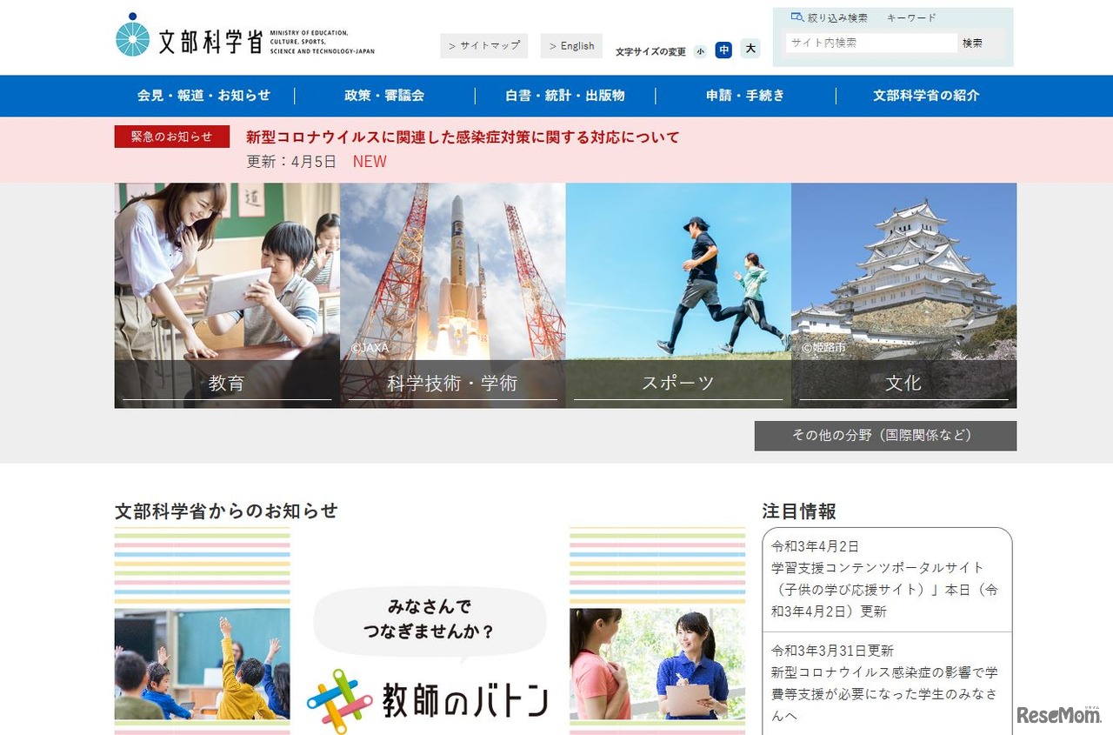Set text size to small (小)
The height and width of the screenshot is (735, 1113).
(x=701, y=51)
